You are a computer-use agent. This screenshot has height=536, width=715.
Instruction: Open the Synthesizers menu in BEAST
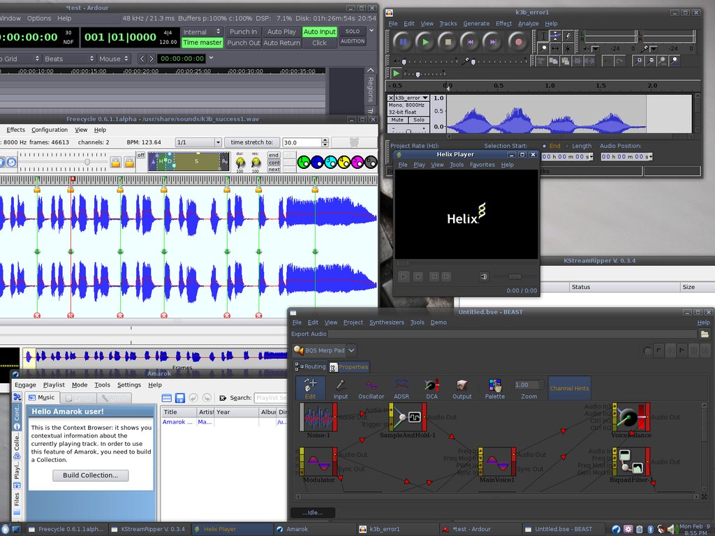pyautogui.click(x=386, y=322)
